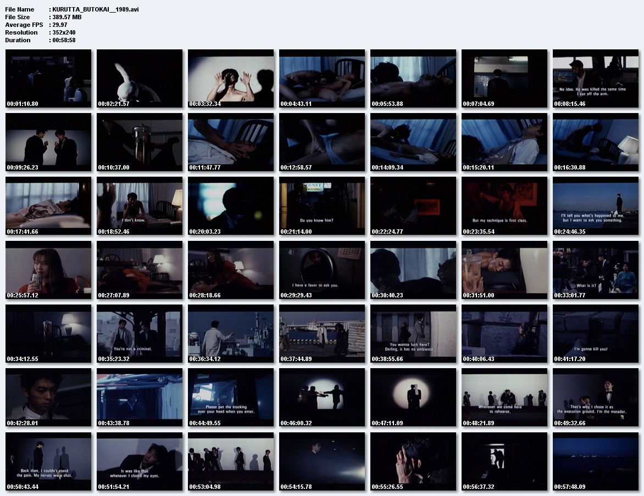Screen dimensions: 644x496
Task: Click the frame subtitled "I don't know."
Action: click(x=140, y=206)
